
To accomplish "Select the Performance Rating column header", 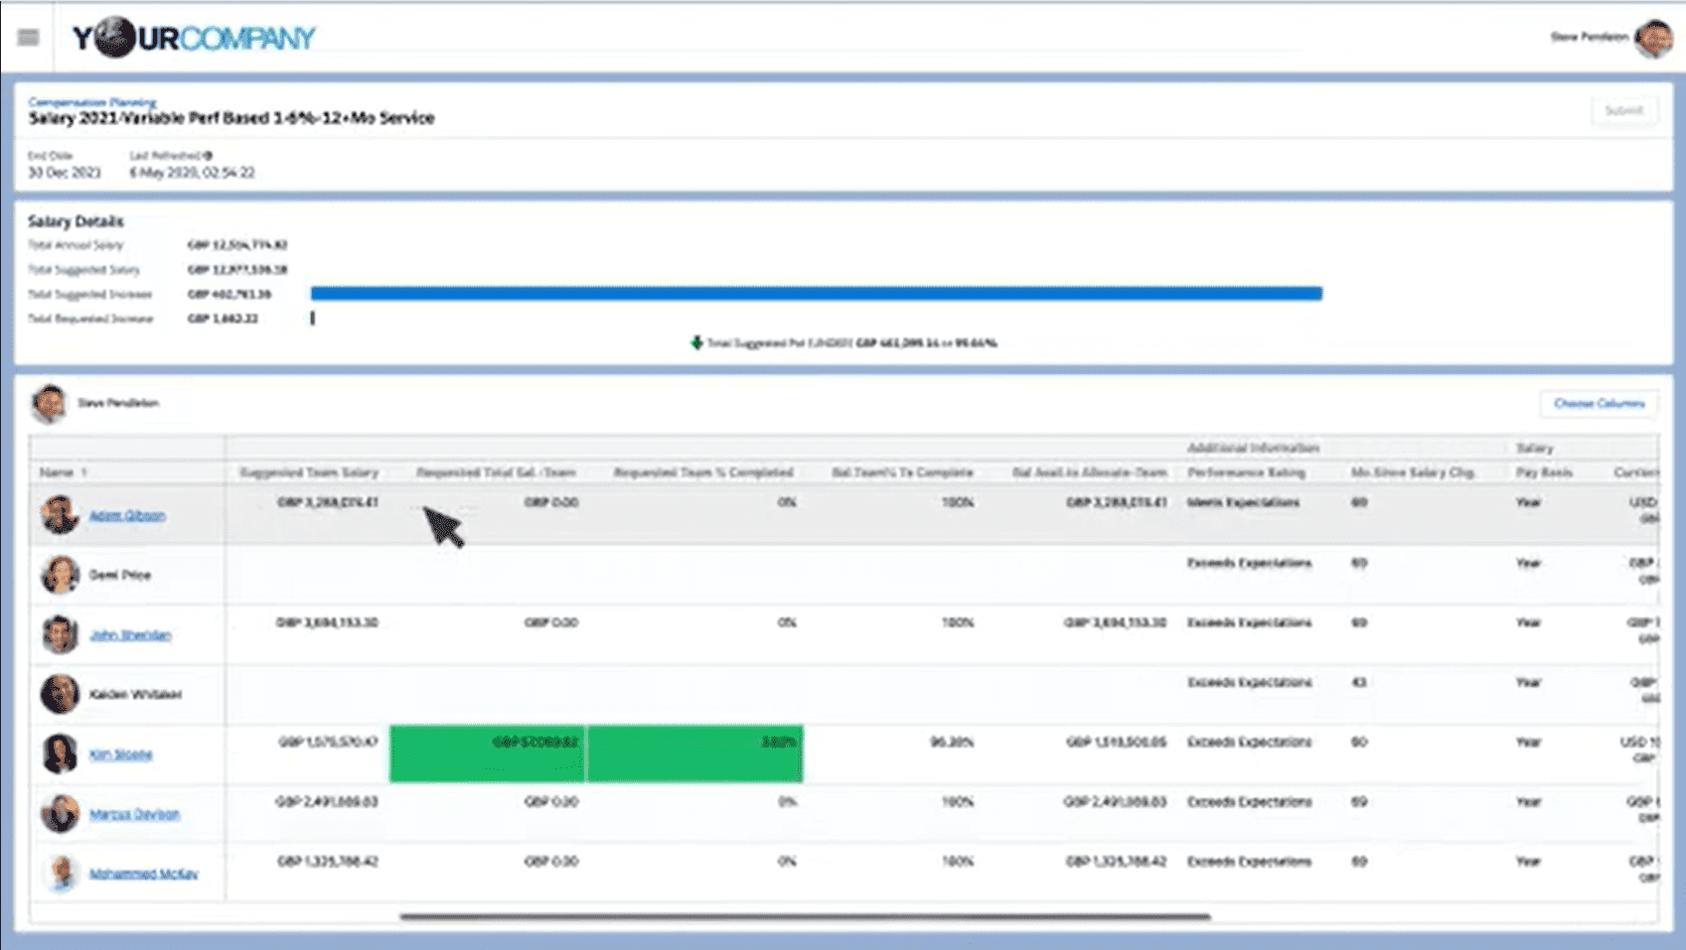I will (1246, 473).
